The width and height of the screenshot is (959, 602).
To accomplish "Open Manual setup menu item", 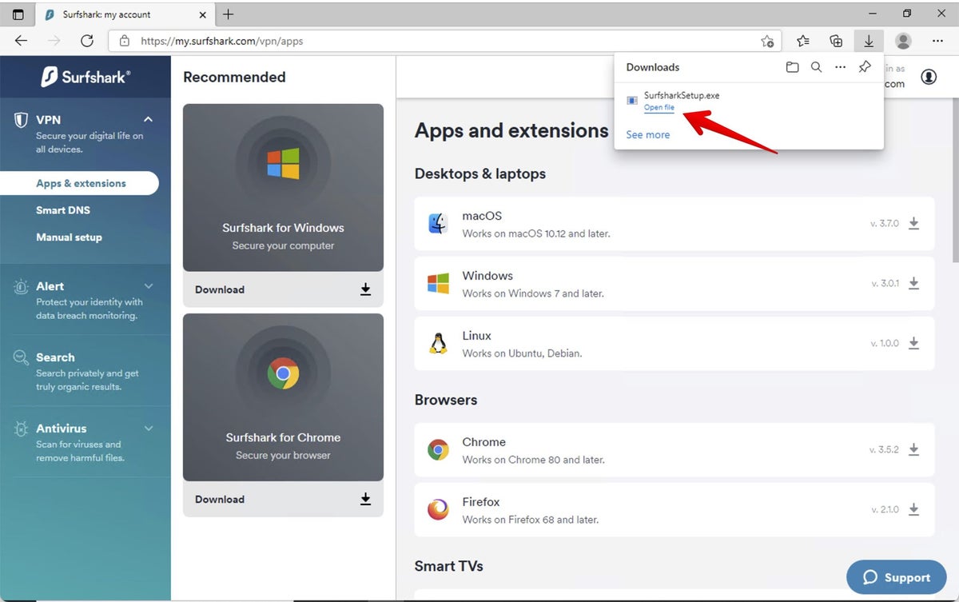I will pos(69,237).
